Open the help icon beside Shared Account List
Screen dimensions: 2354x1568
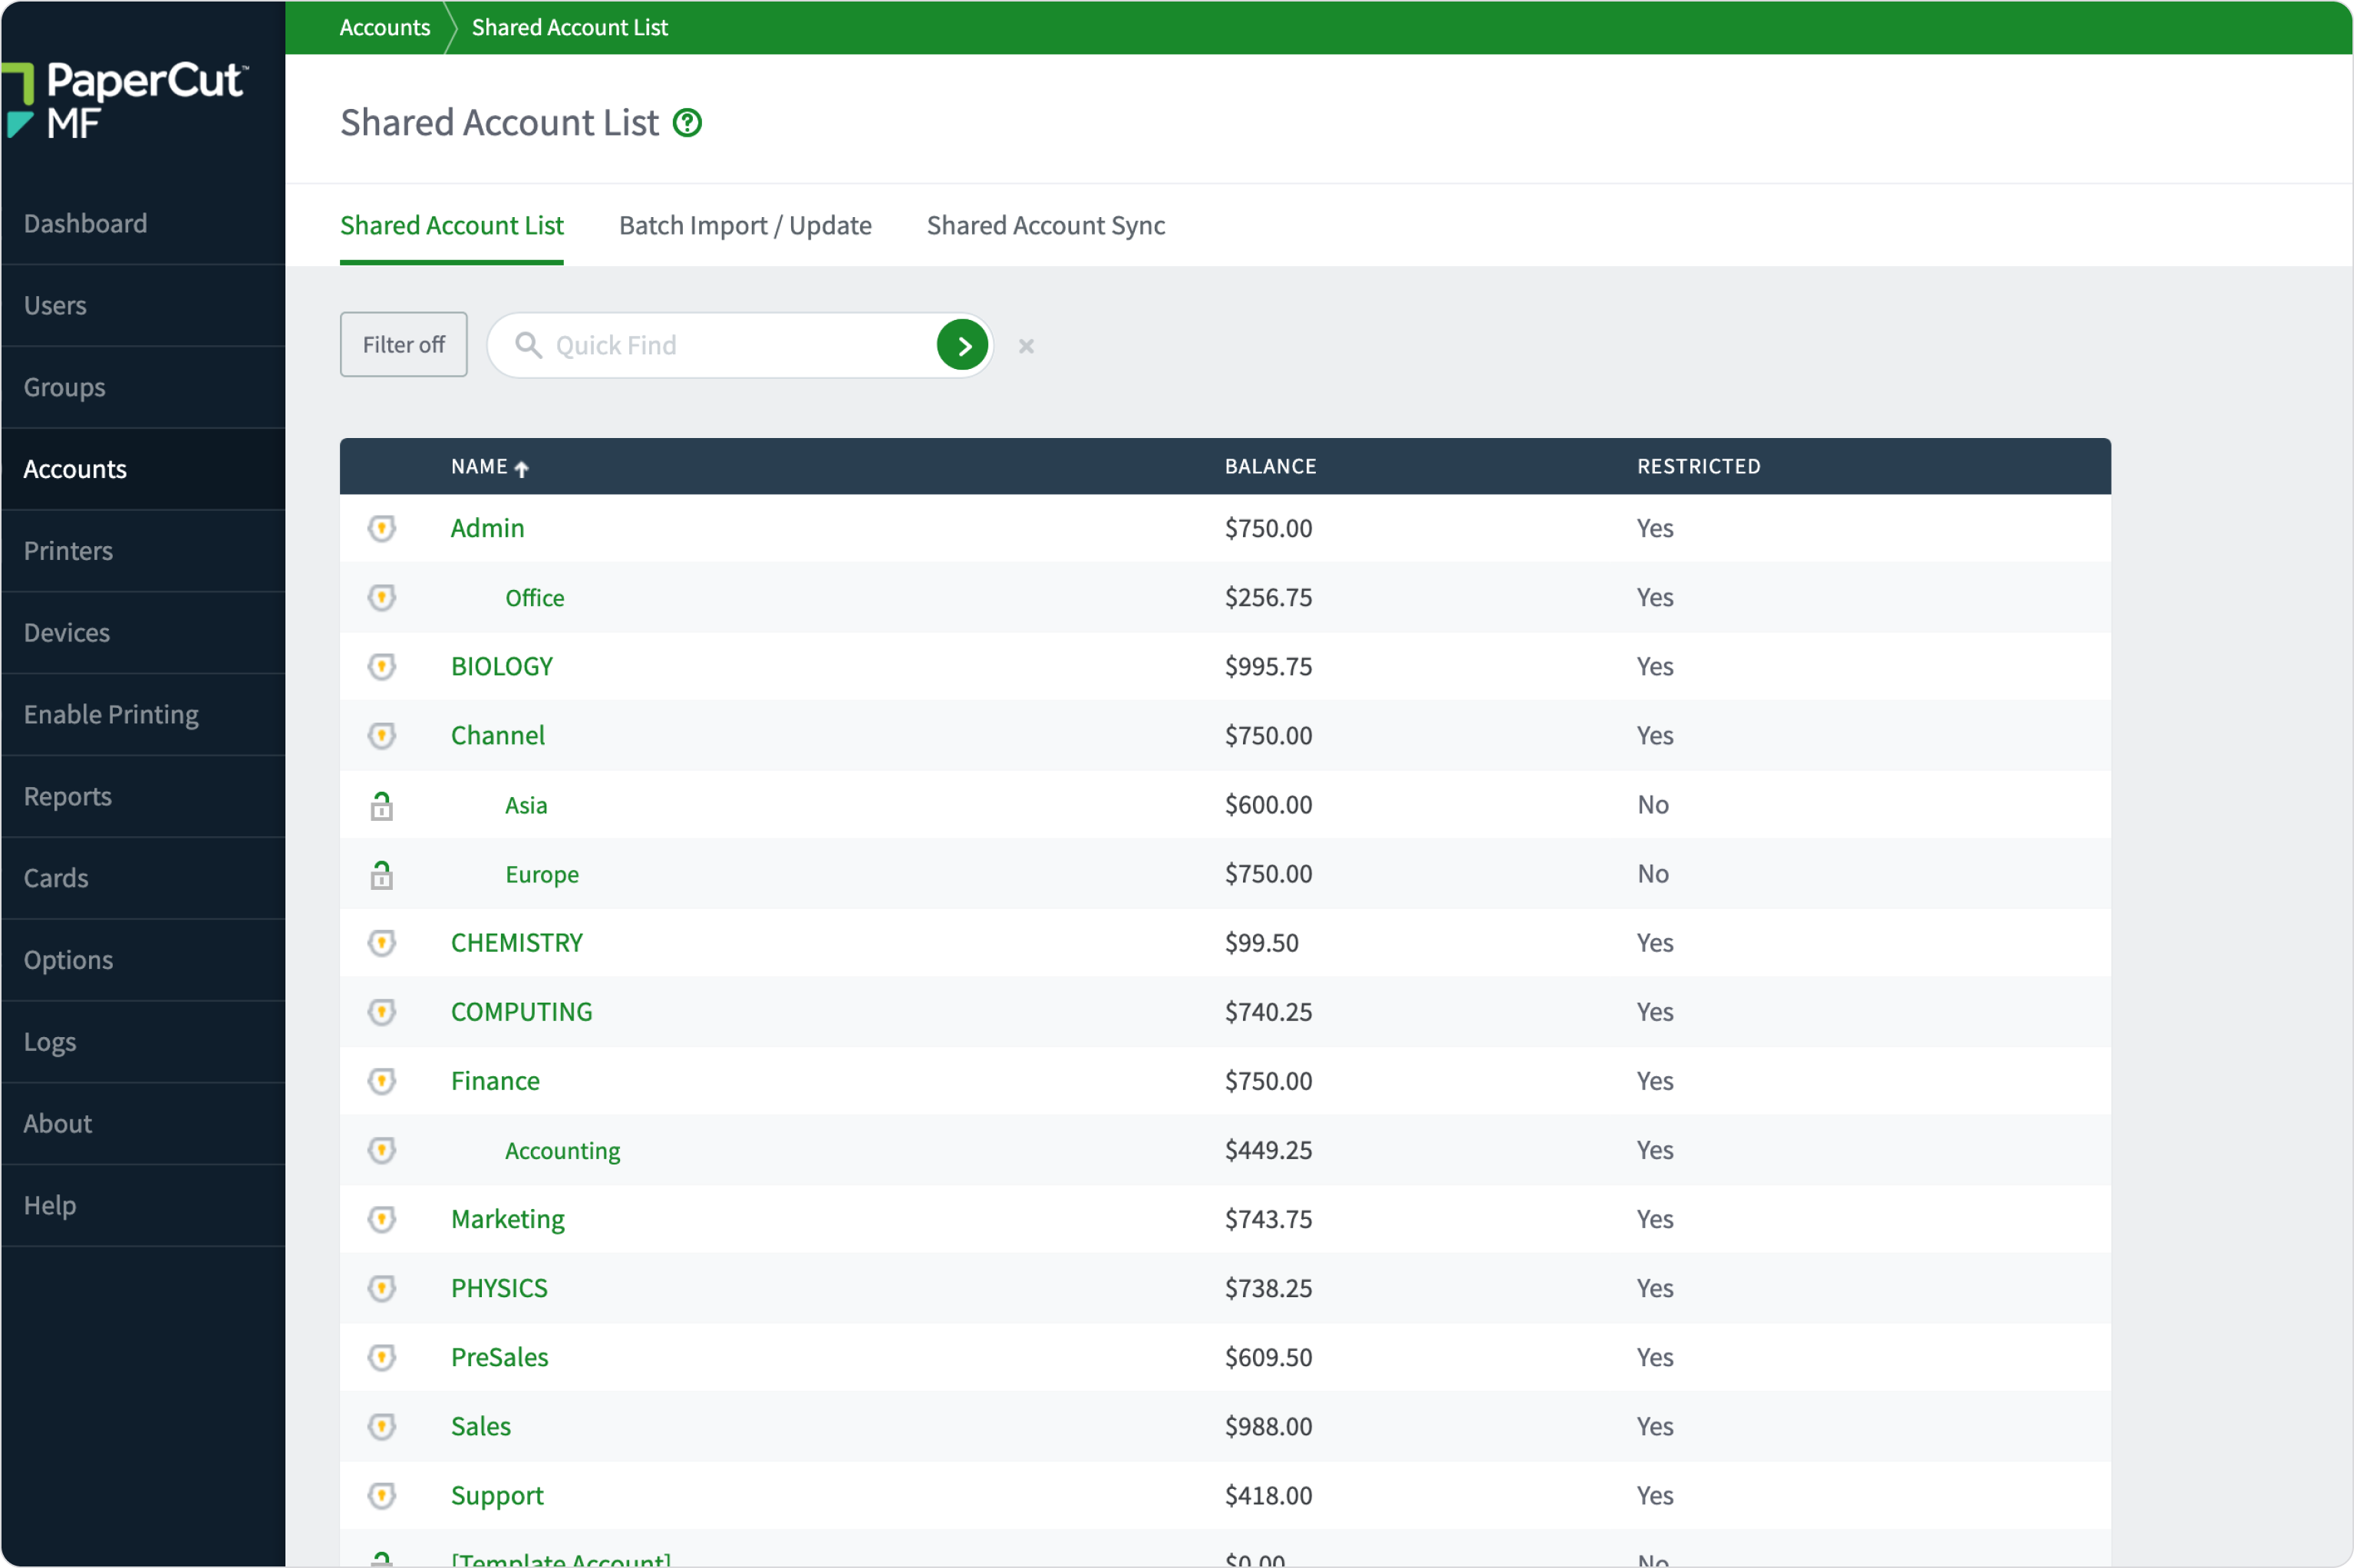(687, 123)
